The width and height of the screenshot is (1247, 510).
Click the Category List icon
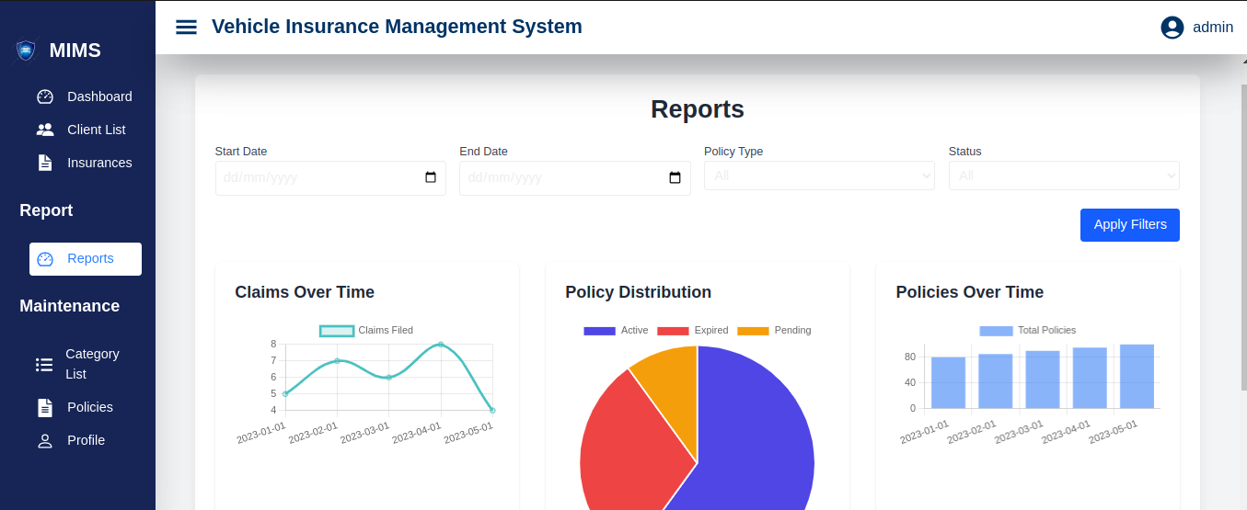point(44,365)
